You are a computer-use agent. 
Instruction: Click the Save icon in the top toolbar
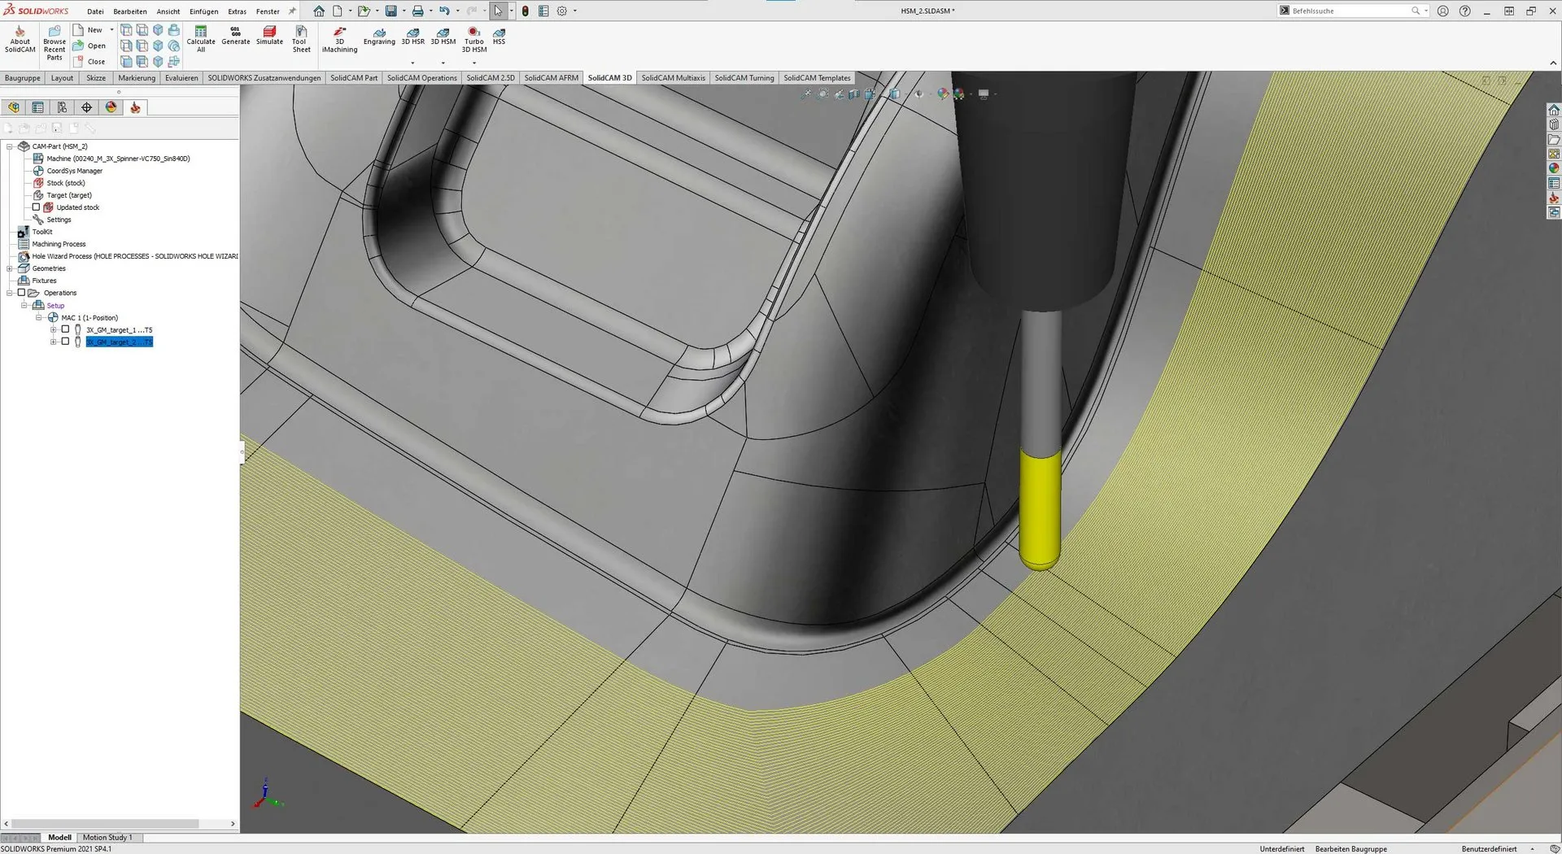[x=391, y=11]
